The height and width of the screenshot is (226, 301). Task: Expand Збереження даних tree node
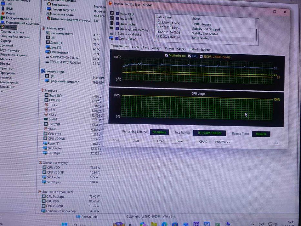[x=14, y=55]
